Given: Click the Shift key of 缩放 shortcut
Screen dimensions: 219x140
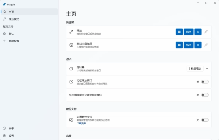Looking at the screenshot, I should coord(189,32).
